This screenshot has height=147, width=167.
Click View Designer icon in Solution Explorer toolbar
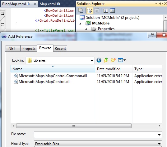(113, 11)
